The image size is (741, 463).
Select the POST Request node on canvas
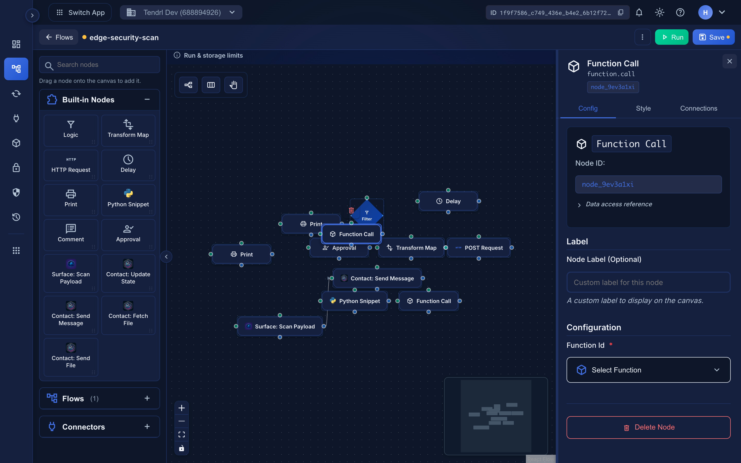(x=479, y=248)
